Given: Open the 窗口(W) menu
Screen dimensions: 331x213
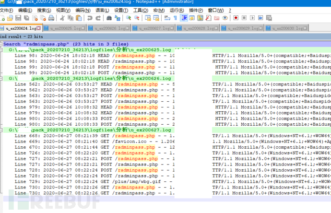Looking at the screenshot, I should [x=216, y=11].
